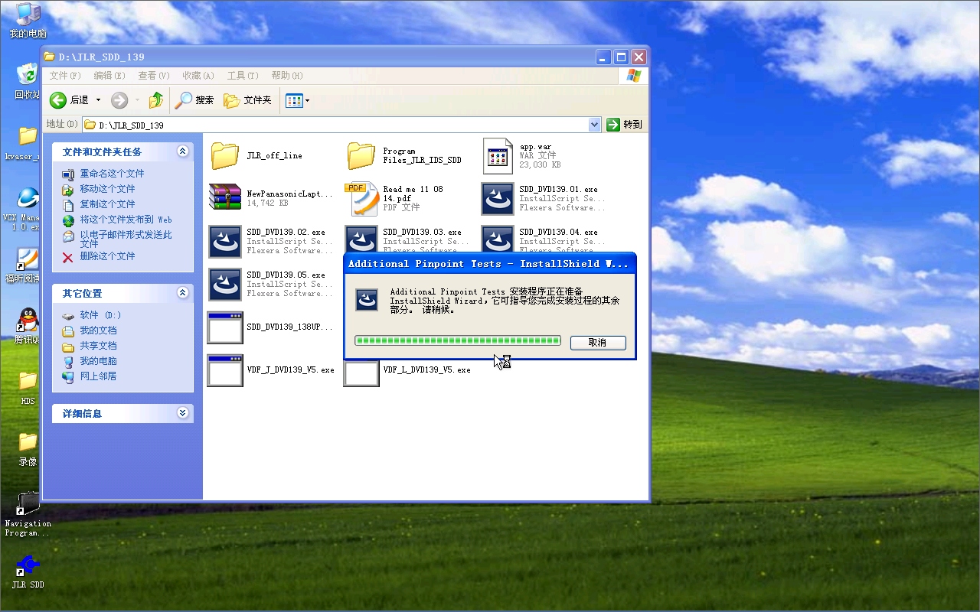The width and height of the screenshot is (980, 612).
Task: Open the Back history dropdown arrow
Action: tap(98, 100)
